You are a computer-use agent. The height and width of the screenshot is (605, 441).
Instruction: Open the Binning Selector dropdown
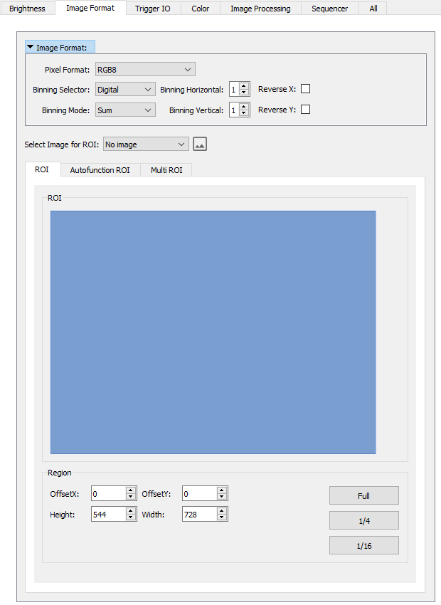click(x=125, y=90)
